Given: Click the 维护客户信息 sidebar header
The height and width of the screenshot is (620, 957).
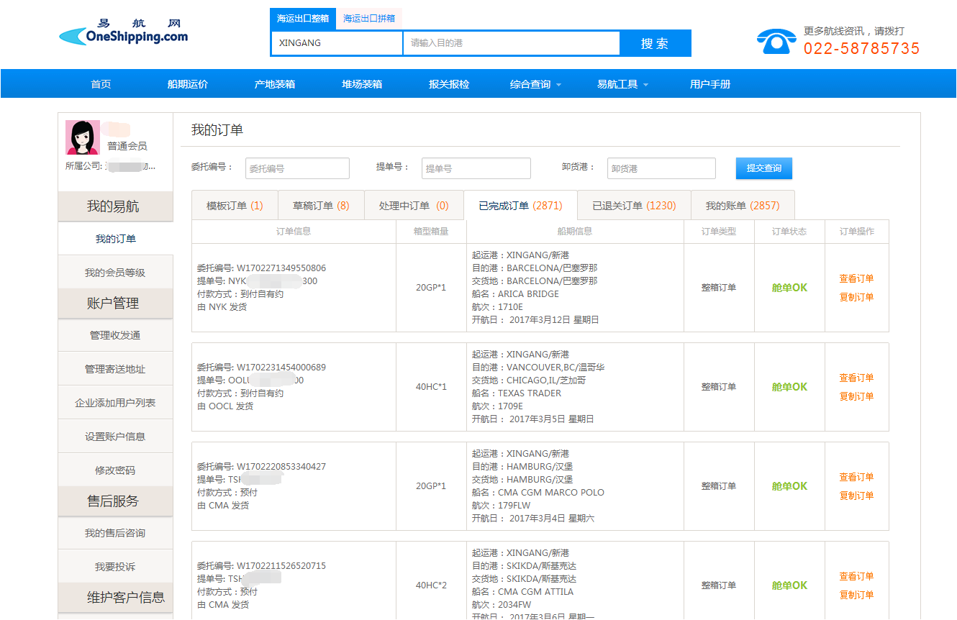Looking at the screenshot, I should [x=115, y=597].
